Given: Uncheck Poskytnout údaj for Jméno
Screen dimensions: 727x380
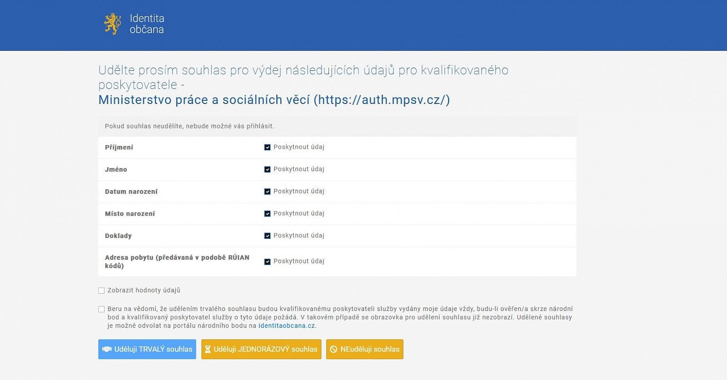Looking at the screenshot, I should click(x=267, y=169).
